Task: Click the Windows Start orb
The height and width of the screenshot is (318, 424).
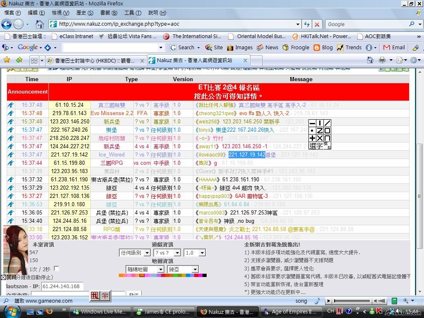Action: pos(11,311)
